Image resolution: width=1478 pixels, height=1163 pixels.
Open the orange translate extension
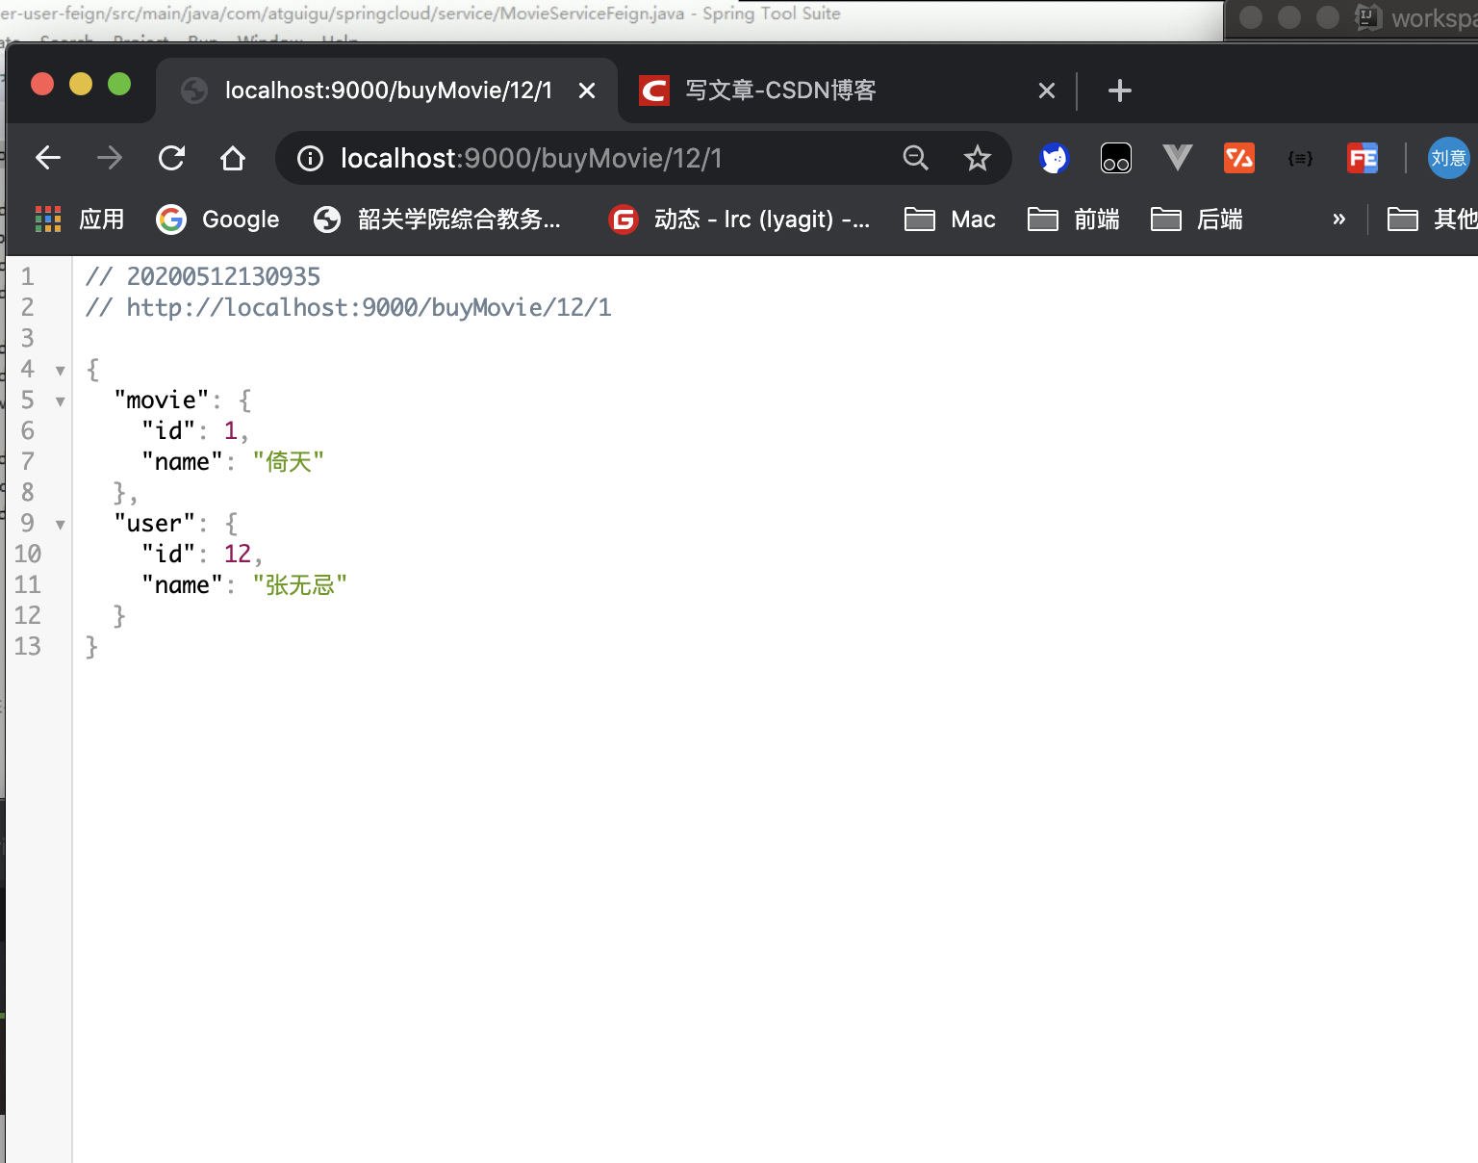1239,158
